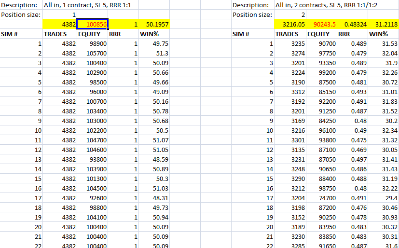Image resolution: width=399 pixels, height=248 pixels.
Task: Select right table equity cell 92200
Action: pyautogui.click(x=322, y=102)
